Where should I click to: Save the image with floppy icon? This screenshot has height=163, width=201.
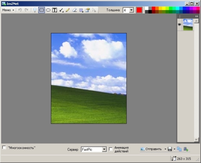pyautogui.click(x=170, y=149)
